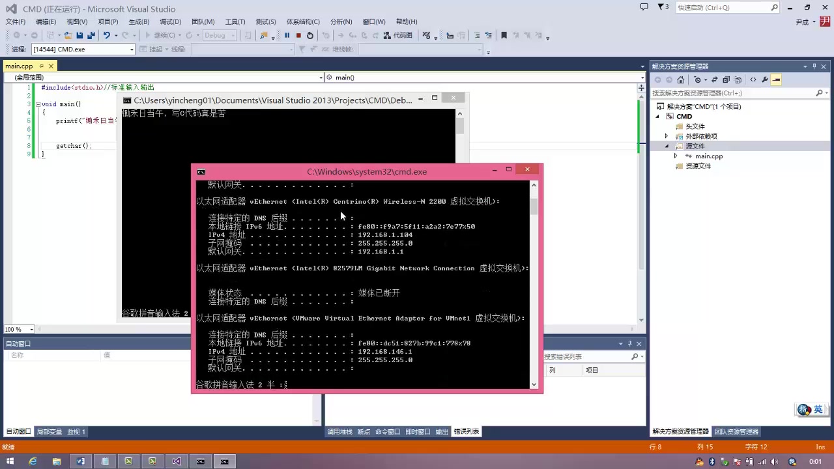The width and height of the screenshot is (834, 469).
Task: Click Pending Changes Filter clock icon
Action: (698, 79)
